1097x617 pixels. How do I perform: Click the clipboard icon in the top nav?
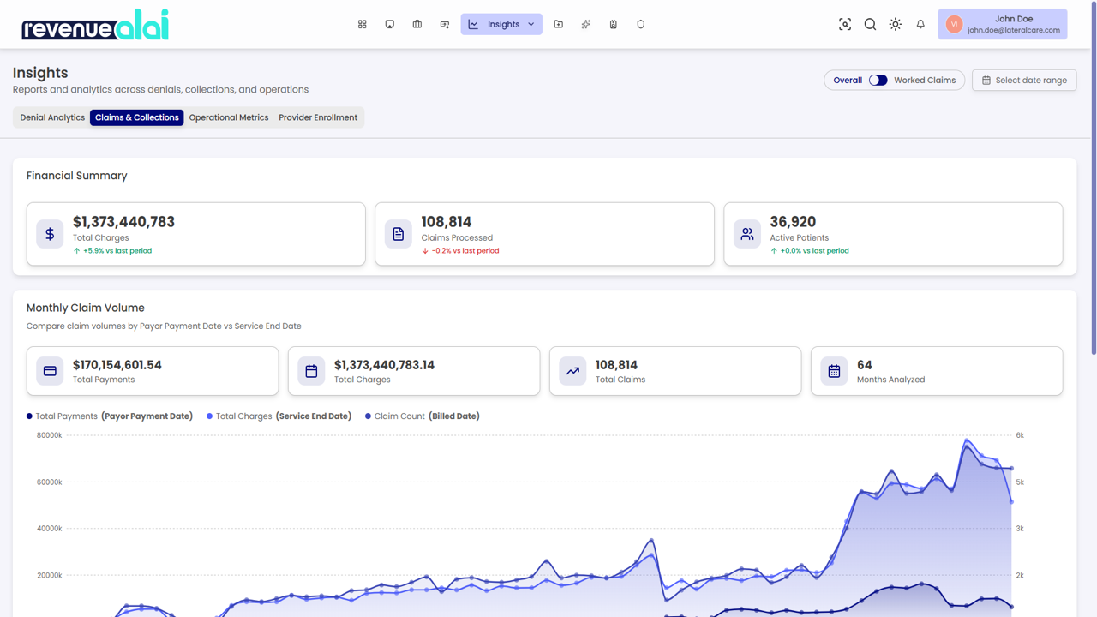[613, 24]
